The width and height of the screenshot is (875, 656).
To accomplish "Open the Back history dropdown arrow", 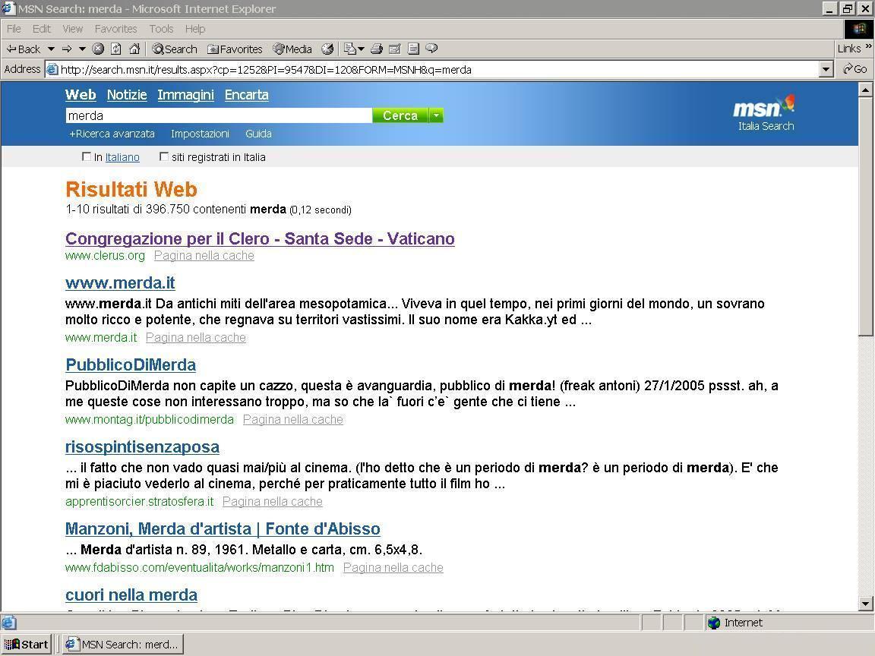I will tap(51, 49).
